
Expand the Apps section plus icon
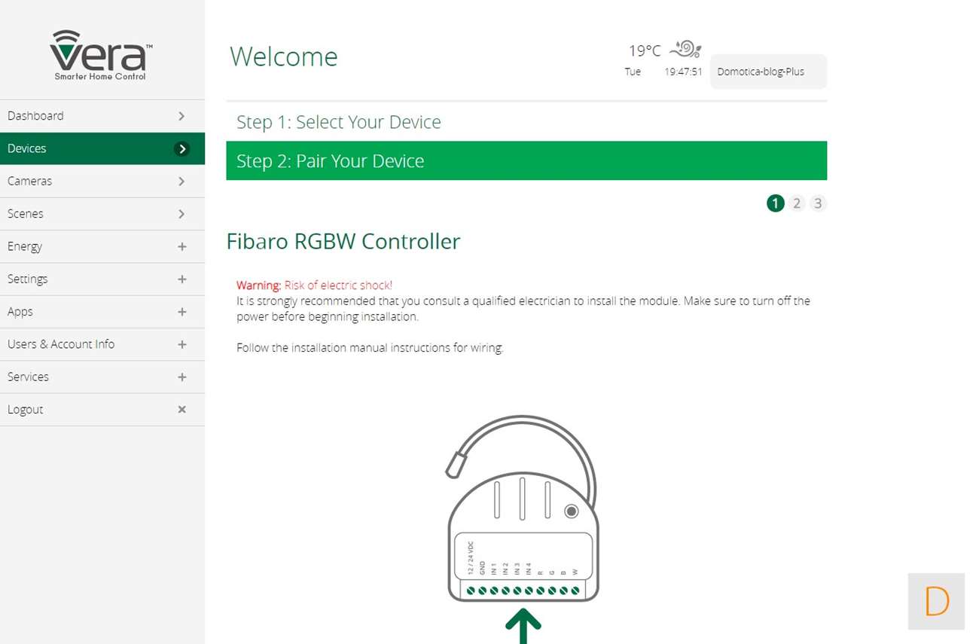pos(181,312)
